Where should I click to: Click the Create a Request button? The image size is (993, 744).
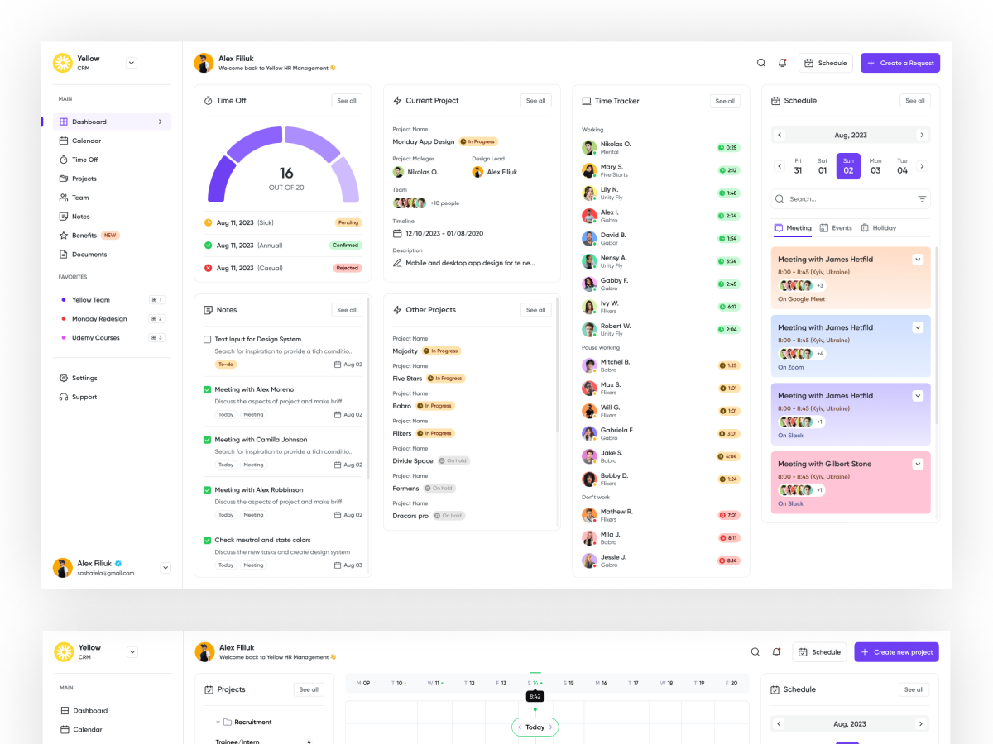pos(899,63)
